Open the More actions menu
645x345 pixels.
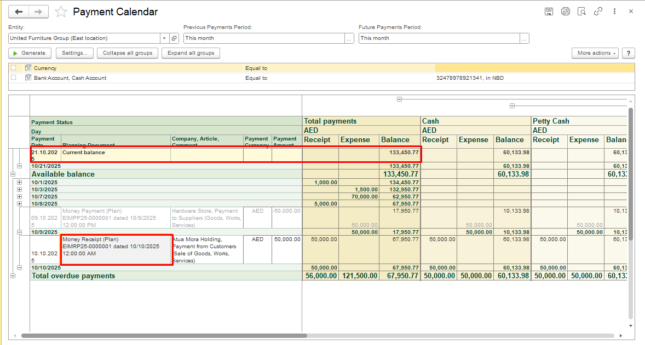(595, 53)
